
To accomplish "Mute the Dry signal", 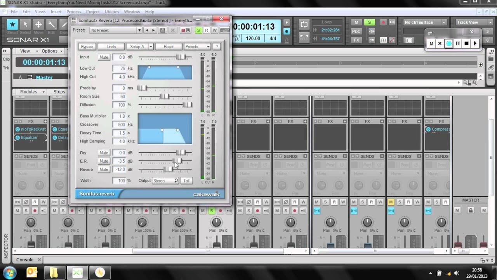I will (x=104, y=153).
